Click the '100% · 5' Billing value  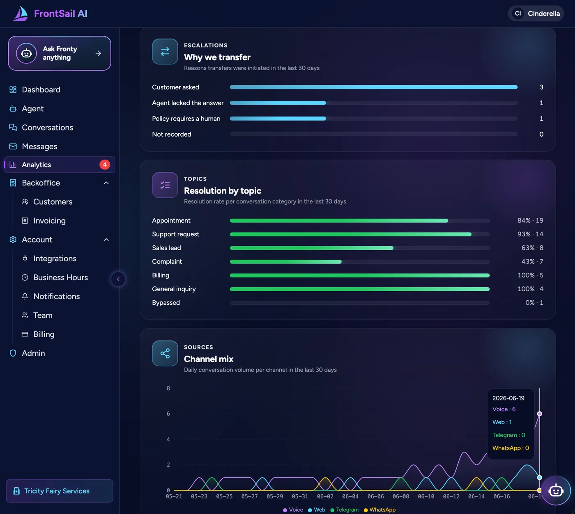coord(531,275)
